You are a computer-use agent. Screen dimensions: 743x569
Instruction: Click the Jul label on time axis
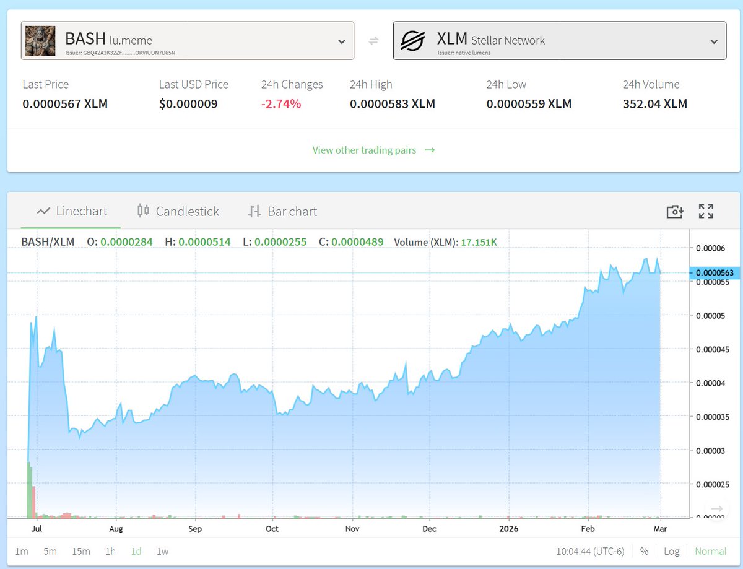(36, 529)
